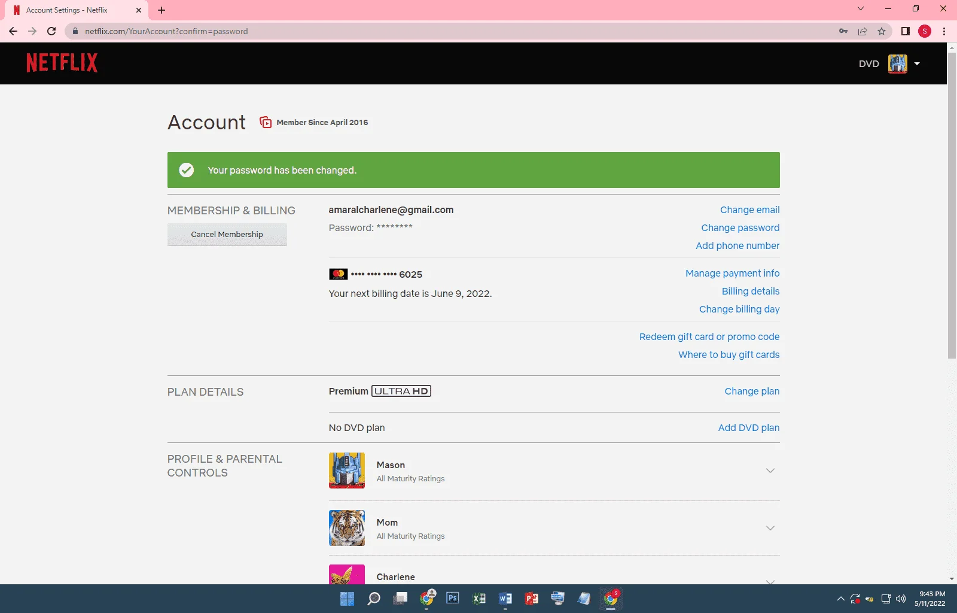Reload the page with the refresh icon
The height and width of the screenshot is (613, 957).
pos(51,31)
